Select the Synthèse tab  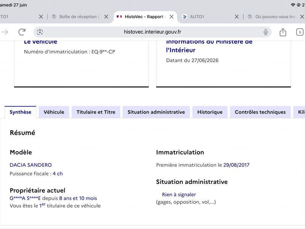click(x=21, y=112)
